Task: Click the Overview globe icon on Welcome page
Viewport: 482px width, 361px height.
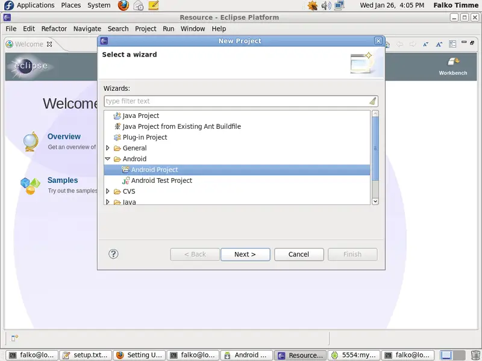Action: pyautogui.click(x=31, y=141)
